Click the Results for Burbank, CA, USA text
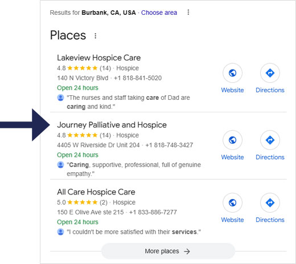 (93, 13)
